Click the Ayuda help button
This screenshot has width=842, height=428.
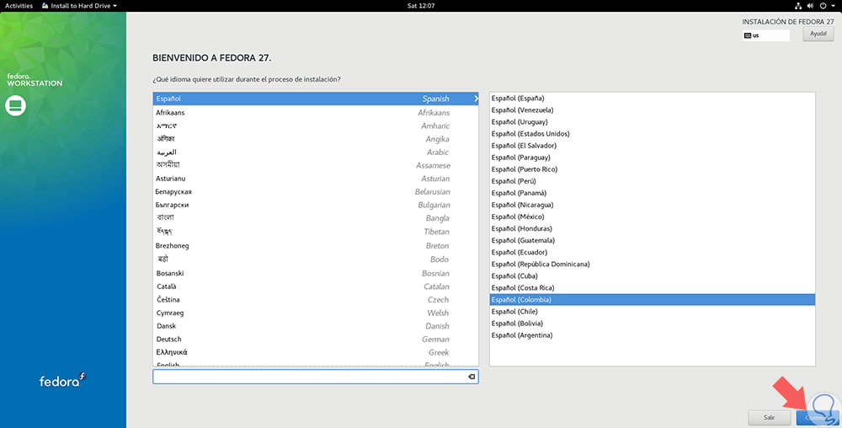(x=818, y=34)
